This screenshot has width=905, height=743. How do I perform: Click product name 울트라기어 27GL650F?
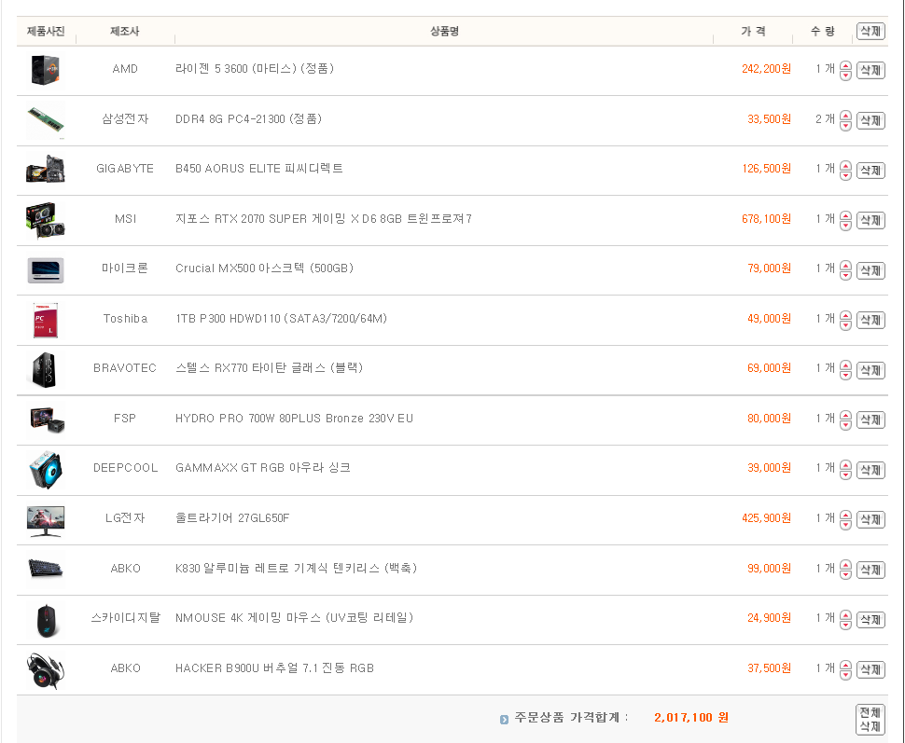pos(232,518)
